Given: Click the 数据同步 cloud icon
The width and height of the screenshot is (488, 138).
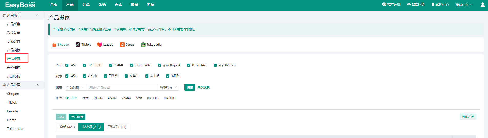Looking at the screenshot, I should tap(409, 4).
